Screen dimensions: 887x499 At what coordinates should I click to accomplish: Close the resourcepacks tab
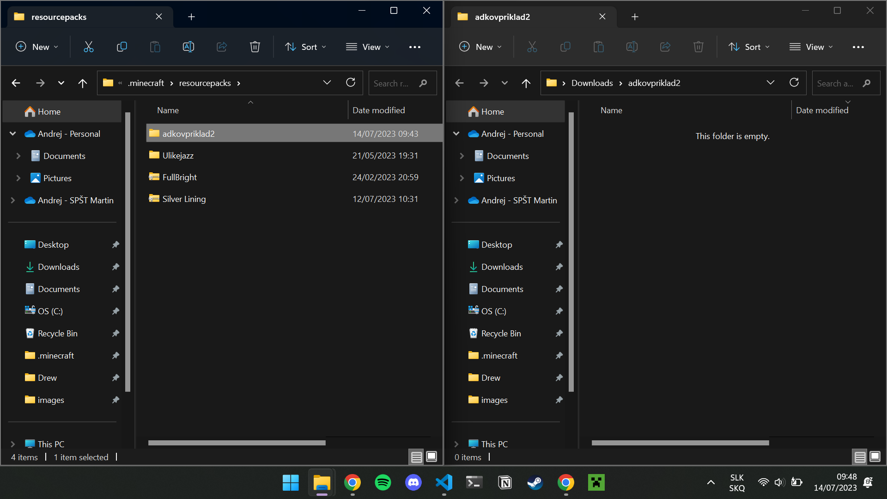[159, 17]
